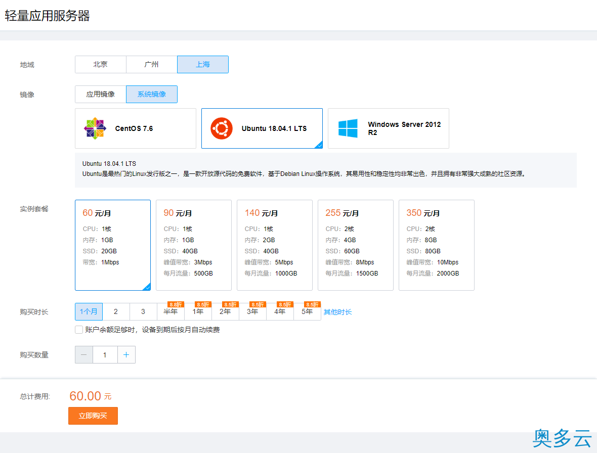Choose the 2年 duration
Screen dimensions: 597x453
click(225, 311)
